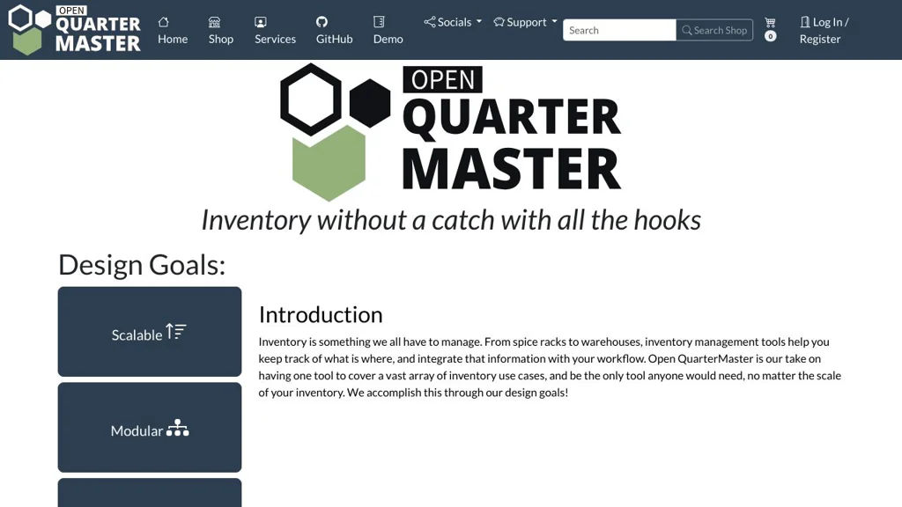
Task: Click the large Open QuarterMaster hero logo
Action: point(451,132)
